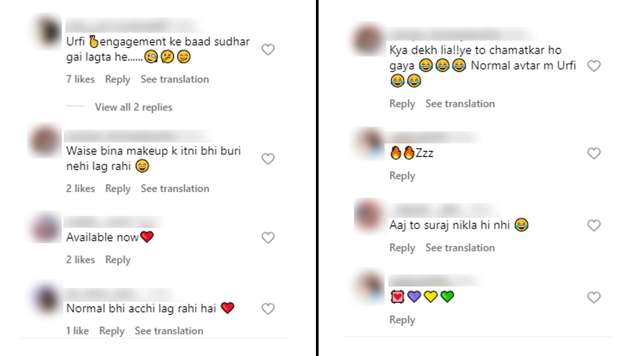See translation of 'Kya dekh lia' comment

[x=460, y=103]
